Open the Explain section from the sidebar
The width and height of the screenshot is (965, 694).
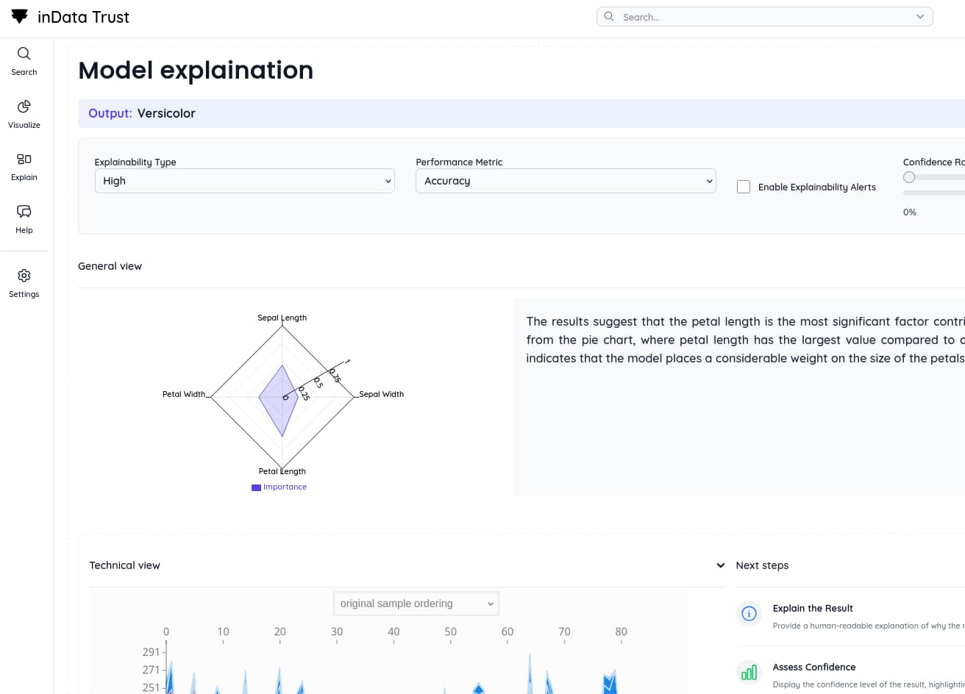(x=24, y=165)
